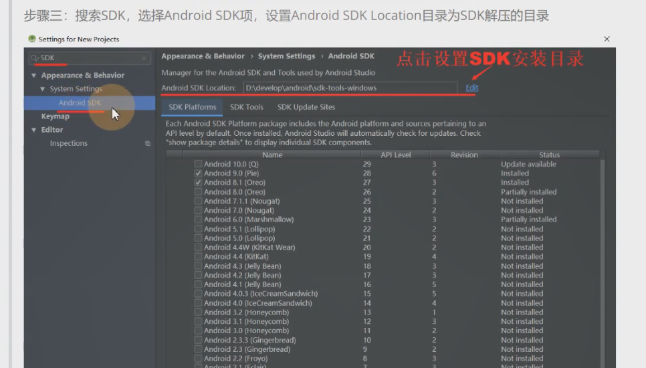Viewport: 646px width, 368px height.
Task: Collapse the Appearance & Behavior tree arrow
Action: point(34,76)
